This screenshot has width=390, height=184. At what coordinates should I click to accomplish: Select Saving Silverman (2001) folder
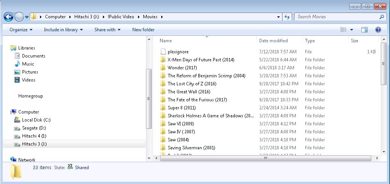191,148
